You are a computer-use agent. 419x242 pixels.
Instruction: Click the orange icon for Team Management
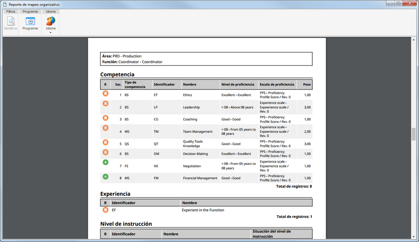tap(105, 128)
